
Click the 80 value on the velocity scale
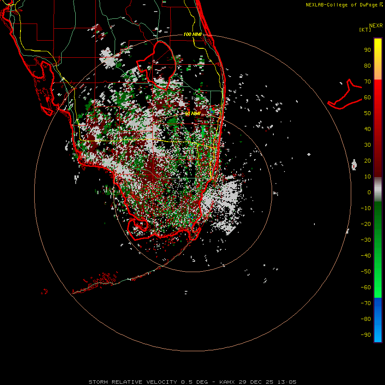click(367, 66)
